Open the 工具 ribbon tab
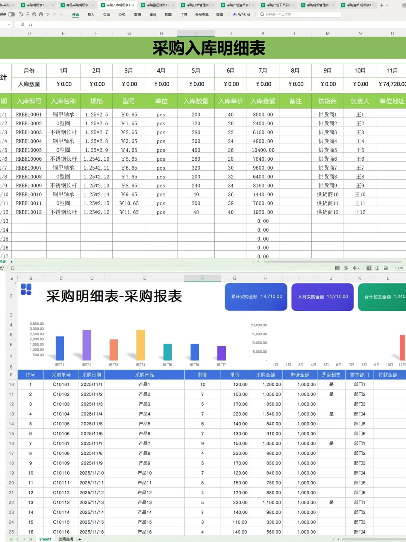The width and height of the screenshot is (406, 542). tap(183, 15)
